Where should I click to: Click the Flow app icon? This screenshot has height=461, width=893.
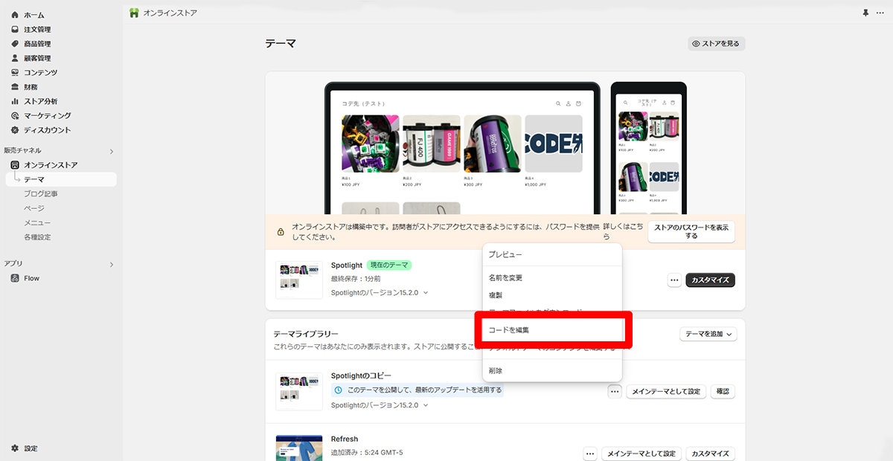tap(15, 278)
